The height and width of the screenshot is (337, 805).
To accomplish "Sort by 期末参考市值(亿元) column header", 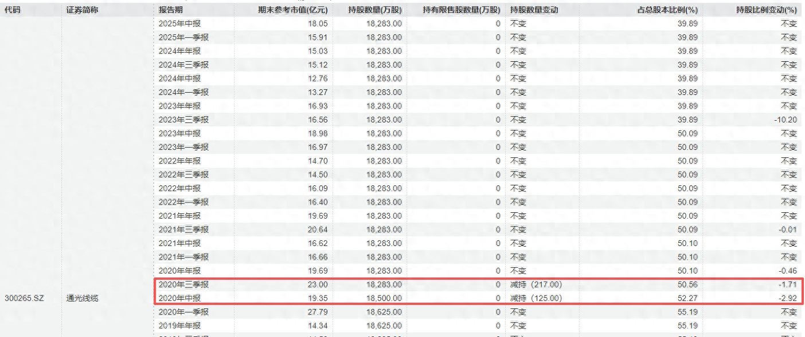I will (x=292, y=10).
